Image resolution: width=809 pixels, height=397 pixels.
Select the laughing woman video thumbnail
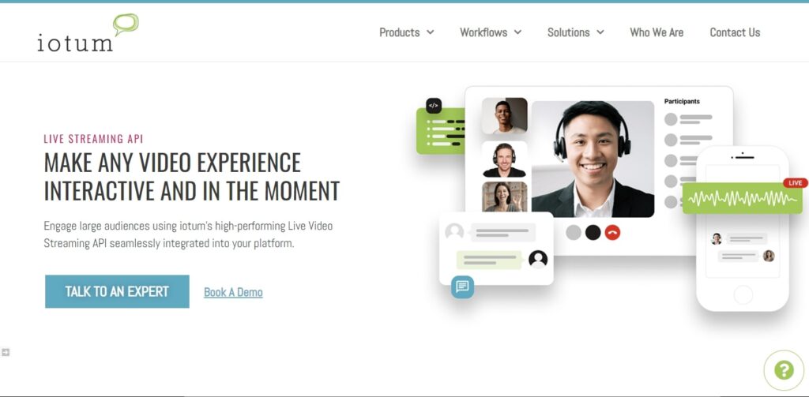click(505, 197)
